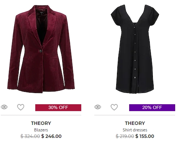179x141 pixels.
Task: Select the Blazers category link
Action: tap(41, 130)
